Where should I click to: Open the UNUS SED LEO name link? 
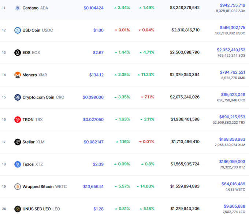tap(37, 209)
